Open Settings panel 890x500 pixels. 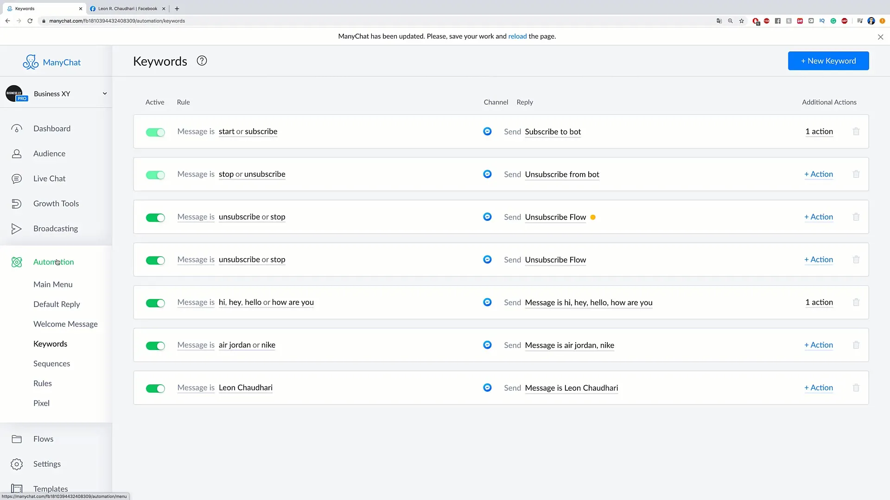47,463
